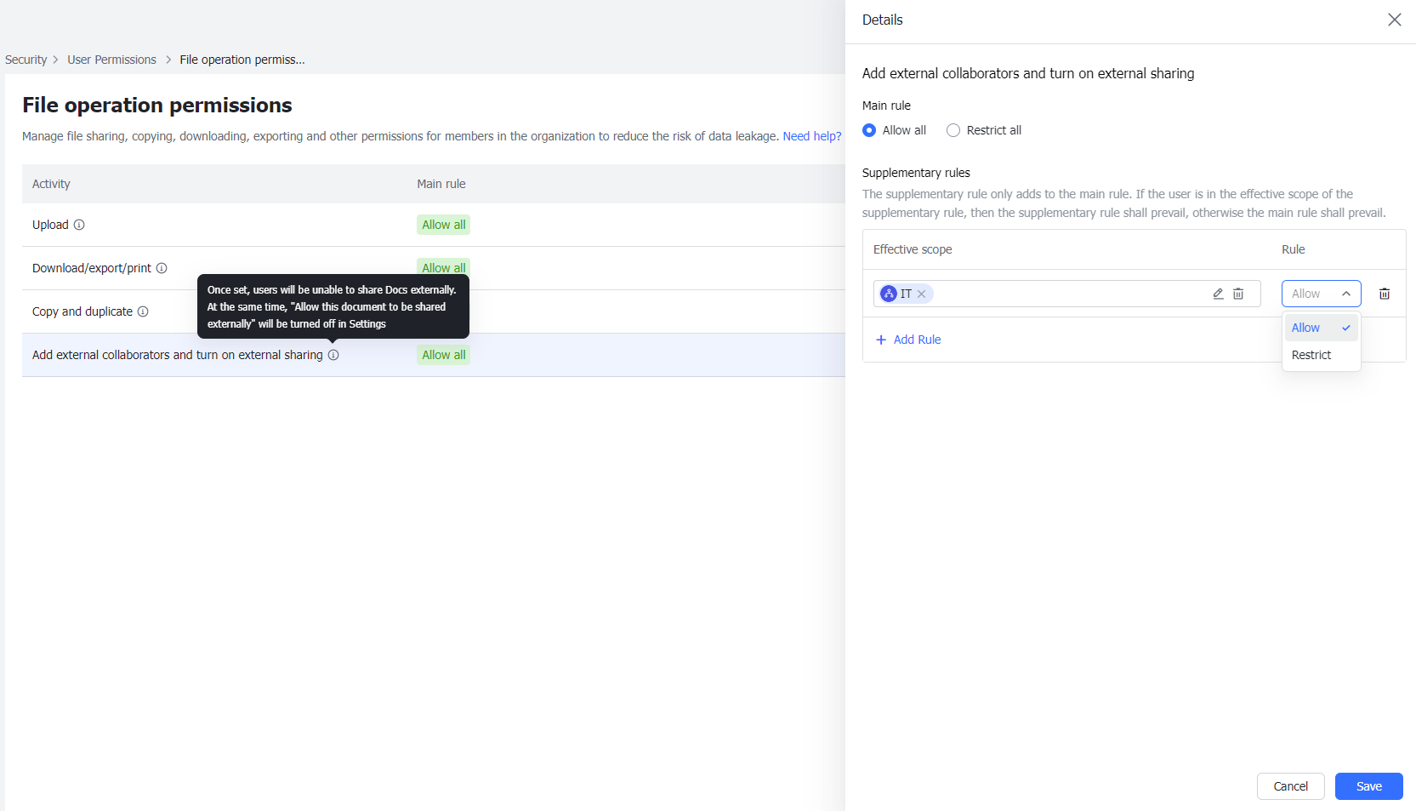The height and width of the screenshot is (811, 1416).
Task: Collapse the Allow rule dropdown
Action: [1346, 294]
